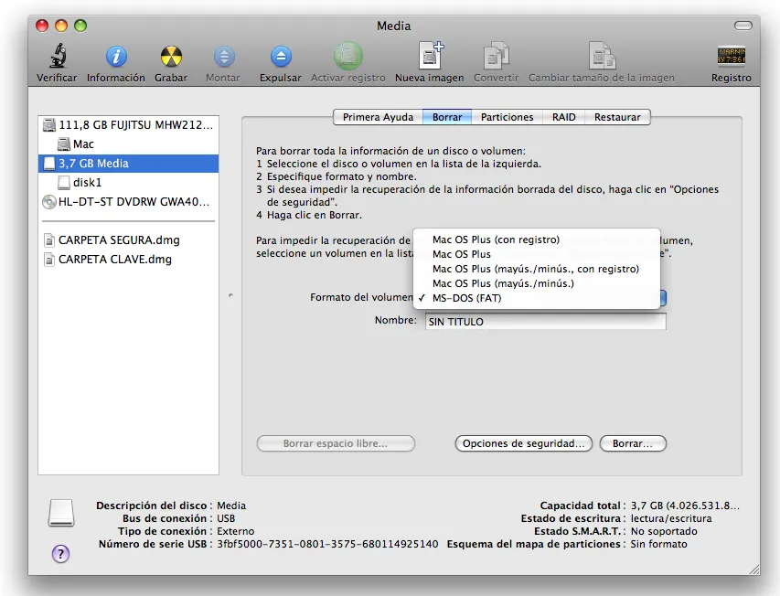Click the Convertir toolbar icon
Screen dimensions: 780x596
(x=496, y=55)
